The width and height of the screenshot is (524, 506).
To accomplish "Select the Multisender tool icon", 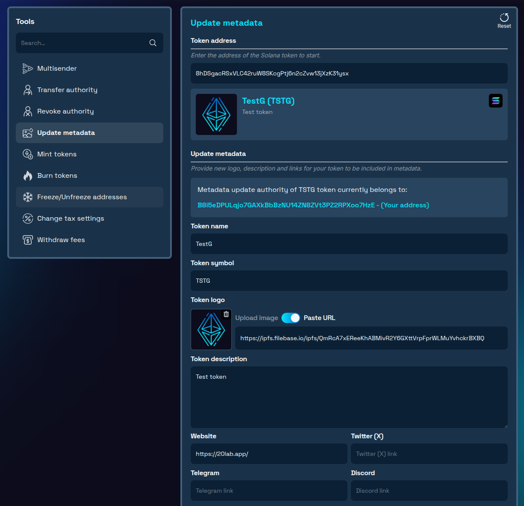I will point(27,68).
